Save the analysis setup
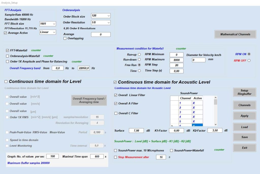This screenshot has height=174, width=260. point(245,137)
